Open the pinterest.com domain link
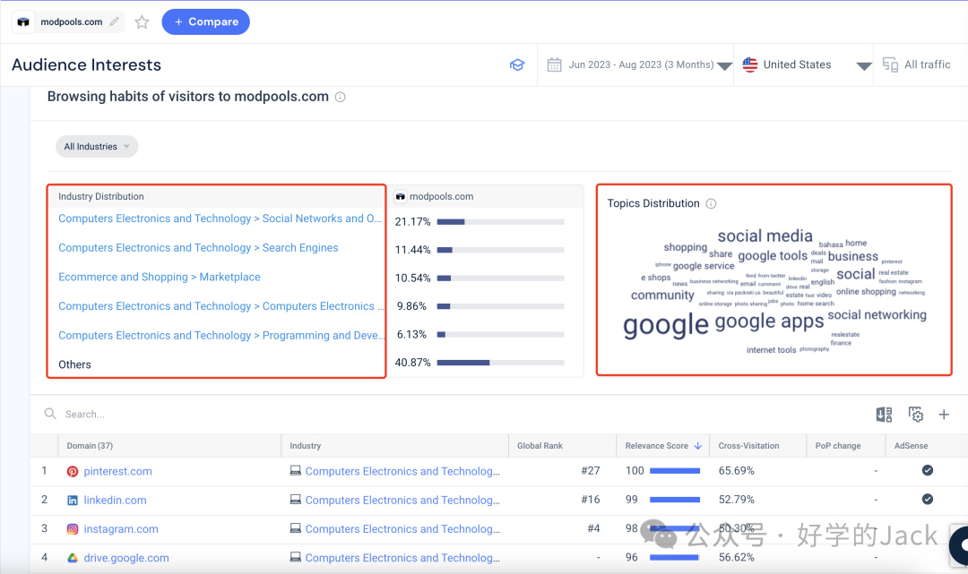The image size is (968, 574). pyautogui.click(x=118, y=471)
